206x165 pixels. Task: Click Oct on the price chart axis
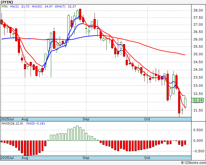[x=147, y=119]
